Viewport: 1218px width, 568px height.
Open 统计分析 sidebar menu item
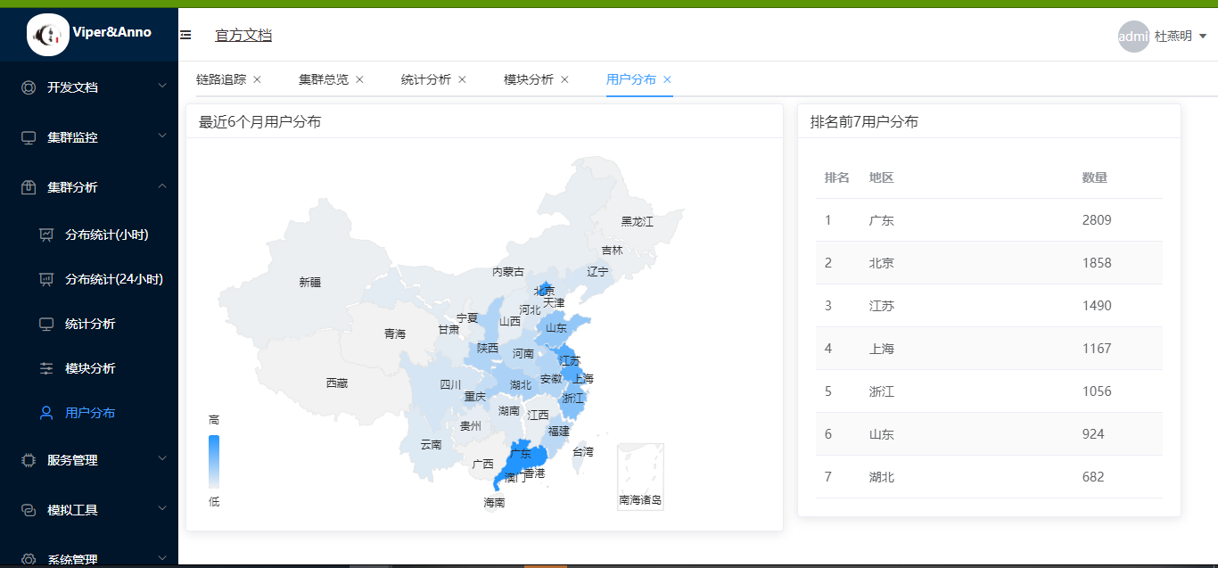(89, 324)
